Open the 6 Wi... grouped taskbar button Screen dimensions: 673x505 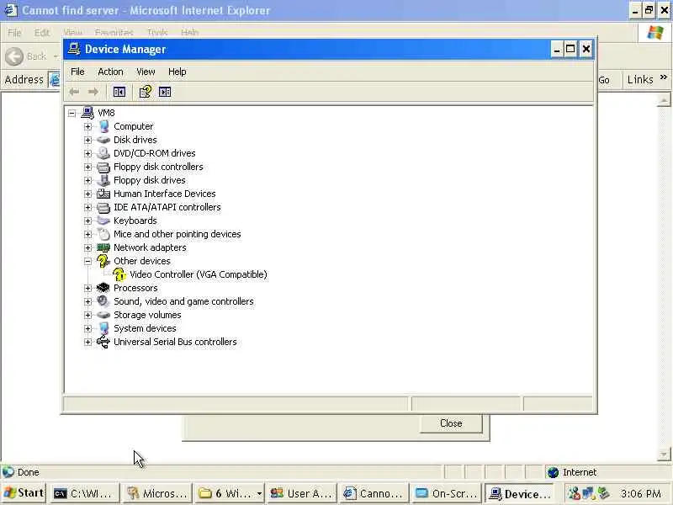[230, 494]
